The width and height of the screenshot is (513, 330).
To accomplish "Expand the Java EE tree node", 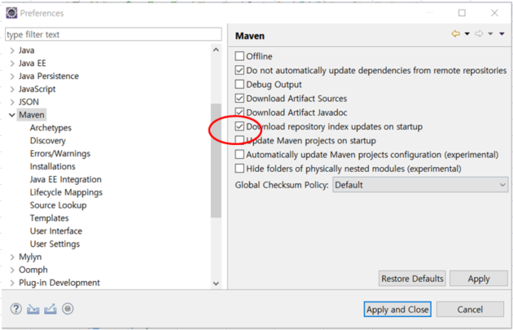I will point(12,64).
